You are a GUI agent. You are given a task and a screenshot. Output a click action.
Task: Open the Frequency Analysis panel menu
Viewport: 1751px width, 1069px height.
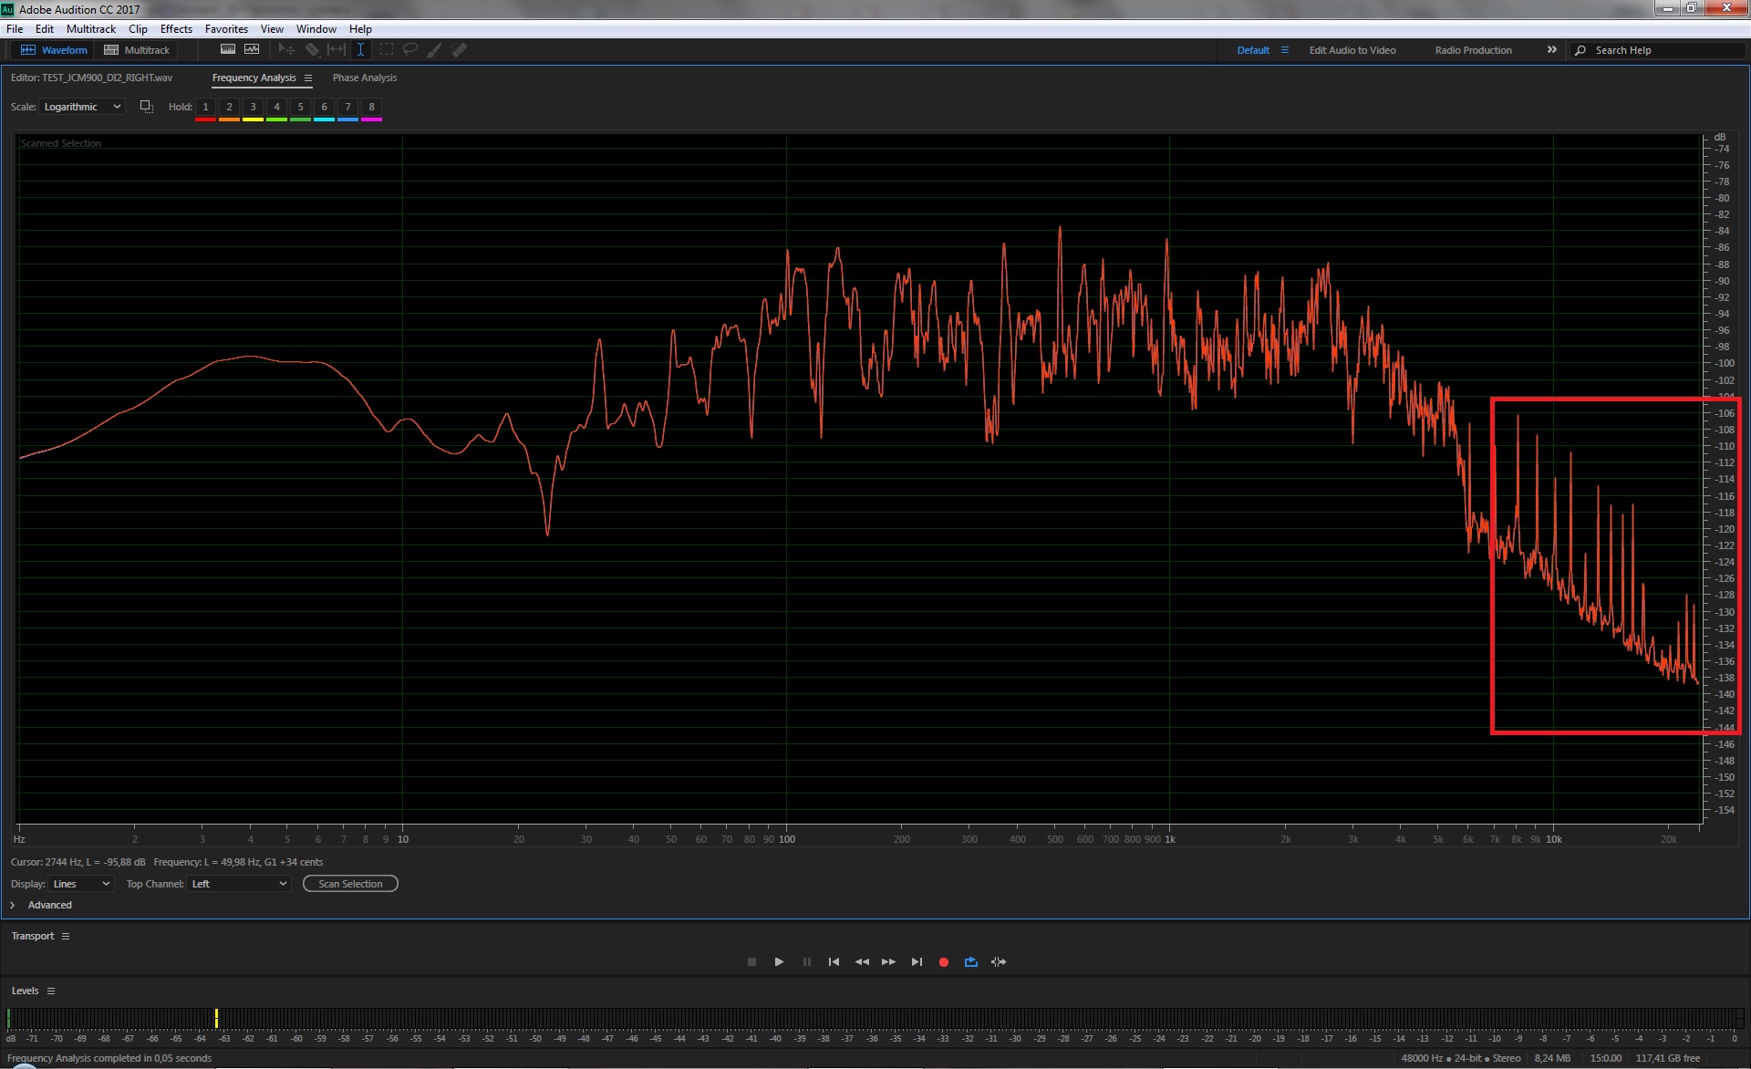click(308, 78)
